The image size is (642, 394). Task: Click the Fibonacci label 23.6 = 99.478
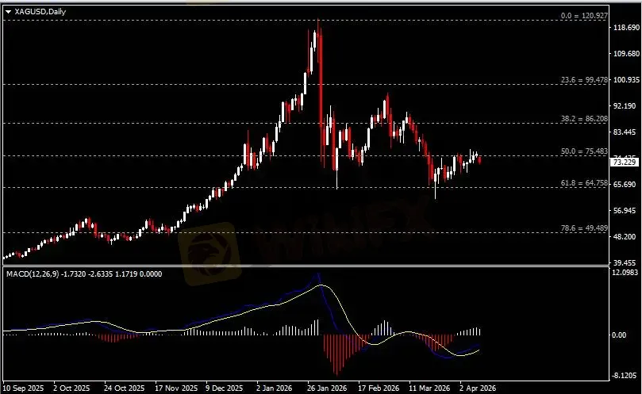tap(584, 80)
